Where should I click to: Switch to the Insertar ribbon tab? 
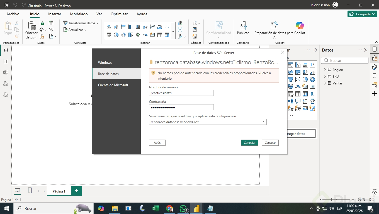(x=55, y=14)
